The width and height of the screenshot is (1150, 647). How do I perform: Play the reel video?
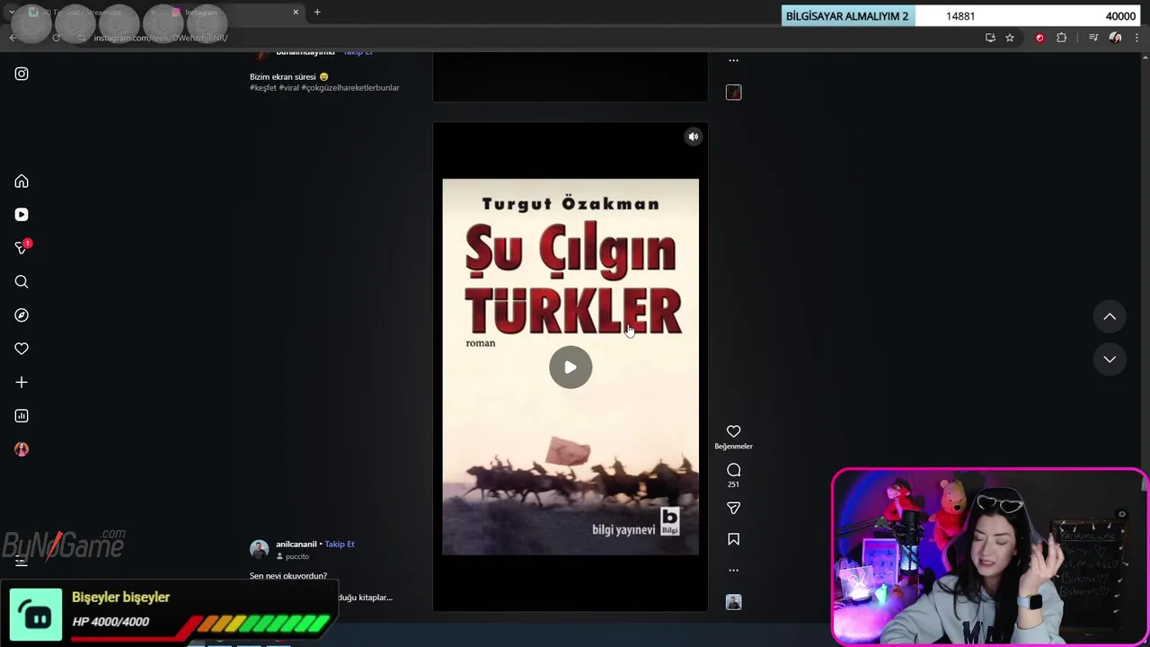tap(571, 367)
